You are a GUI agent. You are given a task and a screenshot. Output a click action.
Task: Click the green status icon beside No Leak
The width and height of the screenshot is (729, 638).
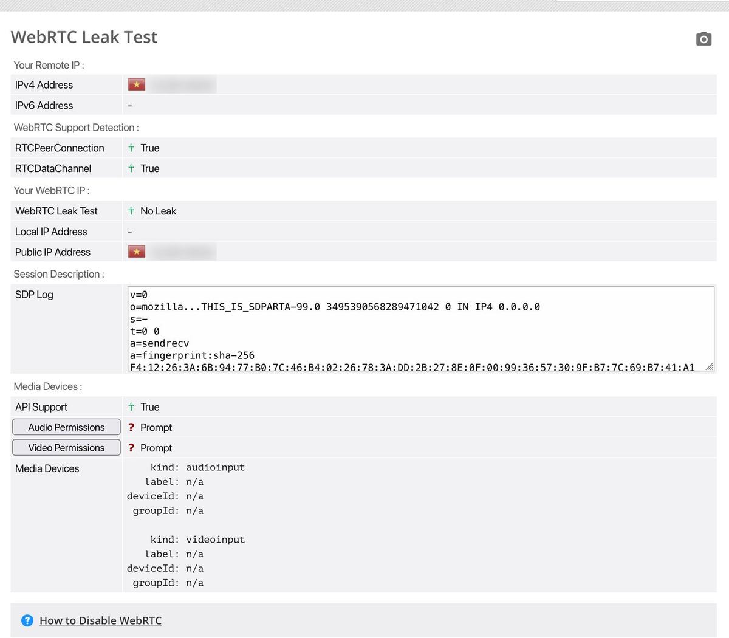coord(131,211)
